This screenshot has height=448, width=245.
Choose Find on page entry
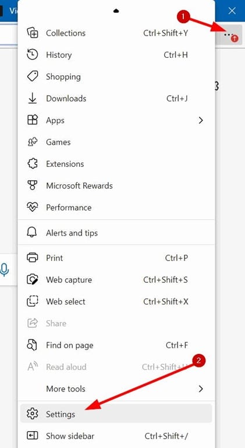[x=116, y=345]
